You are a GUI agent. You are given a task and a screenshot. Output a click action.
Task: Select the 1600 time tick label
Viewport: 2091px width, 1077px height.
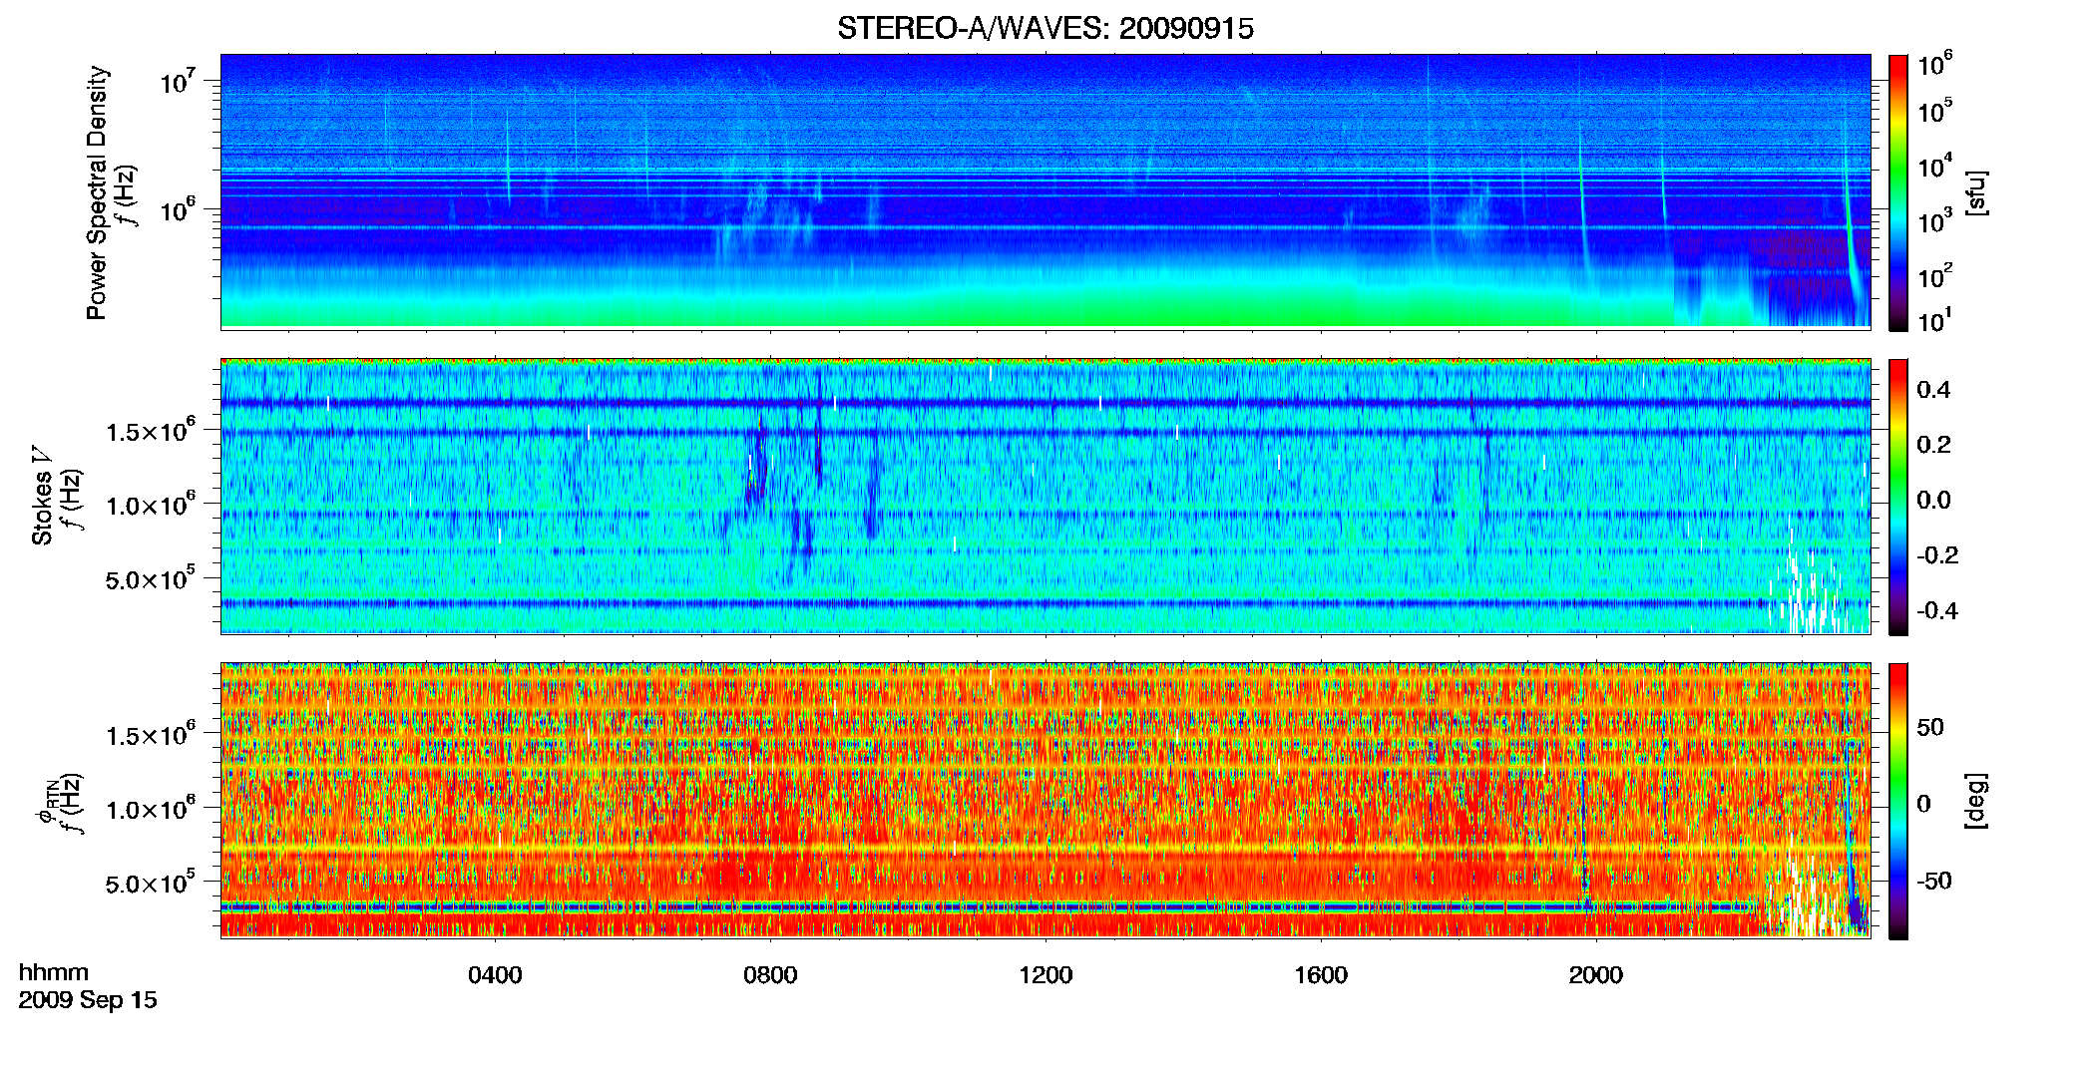1321,975
